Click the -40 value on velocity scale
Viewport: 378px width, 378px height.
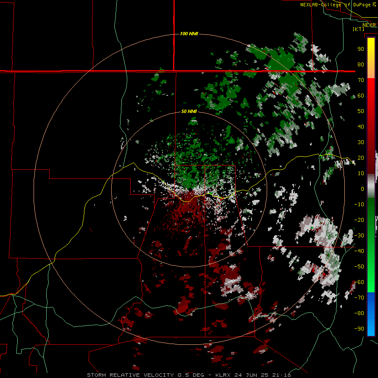pyautogui.click(x=359, y=251)
